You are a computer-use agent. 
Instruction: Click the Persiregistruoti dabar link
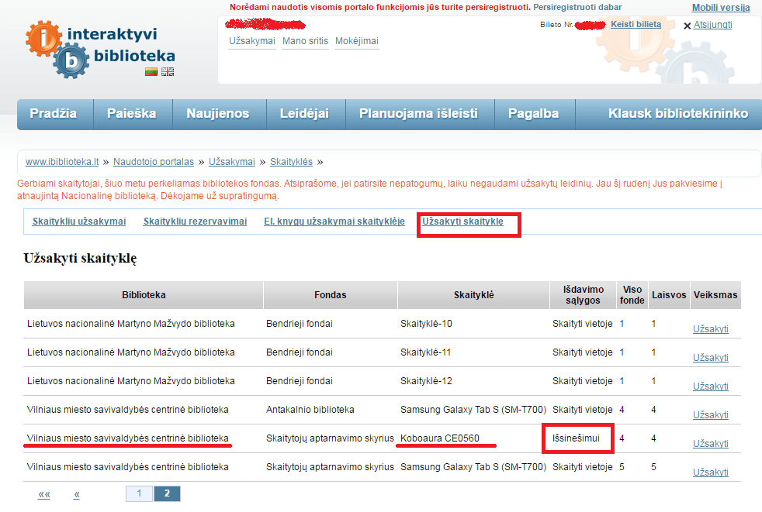577,7
